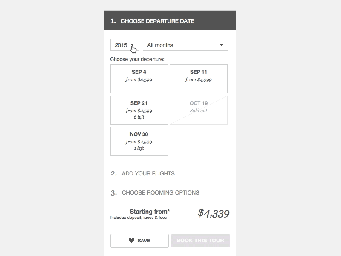
Task: Select the NOV 30 departure with 1 left
Action: (139, 141)
